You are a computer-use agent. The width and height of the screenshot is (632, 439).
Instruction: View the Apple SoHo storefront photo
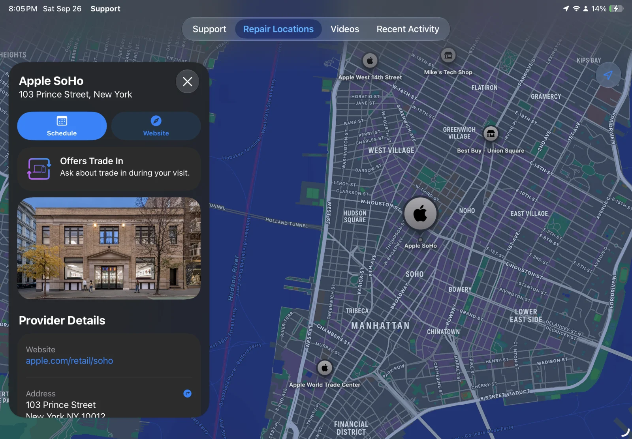pyautogui.click(x=109, y=248)
